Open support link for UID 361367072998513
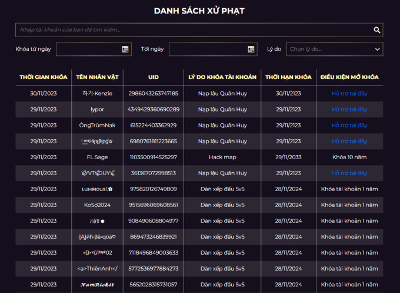The height and width of the screenshot is (293, 400). tap(349, 173)
